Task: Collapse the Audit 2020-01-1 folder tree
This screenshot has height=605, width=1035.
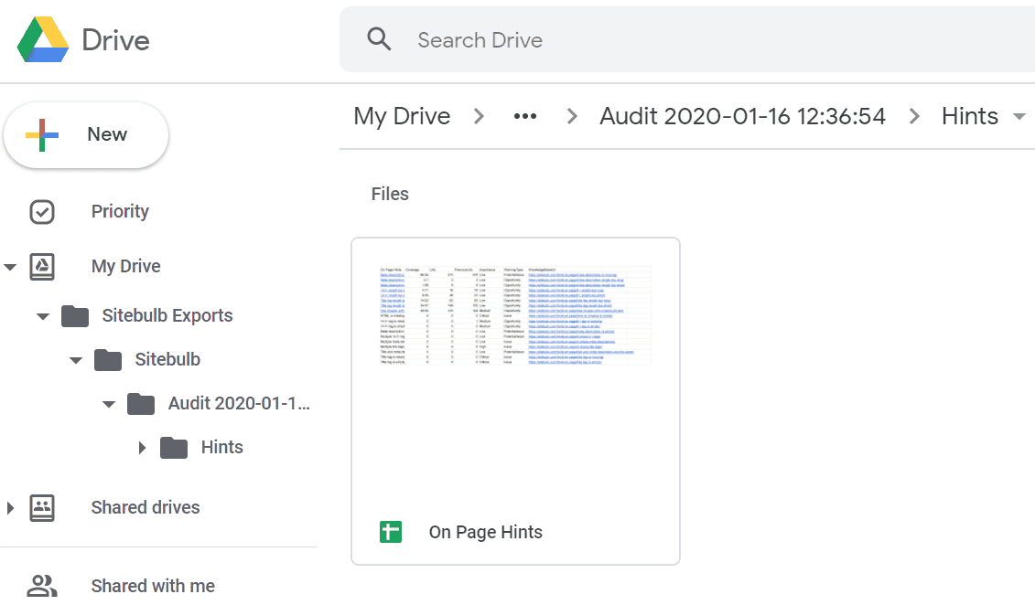Action: click(x=108, y=403)
